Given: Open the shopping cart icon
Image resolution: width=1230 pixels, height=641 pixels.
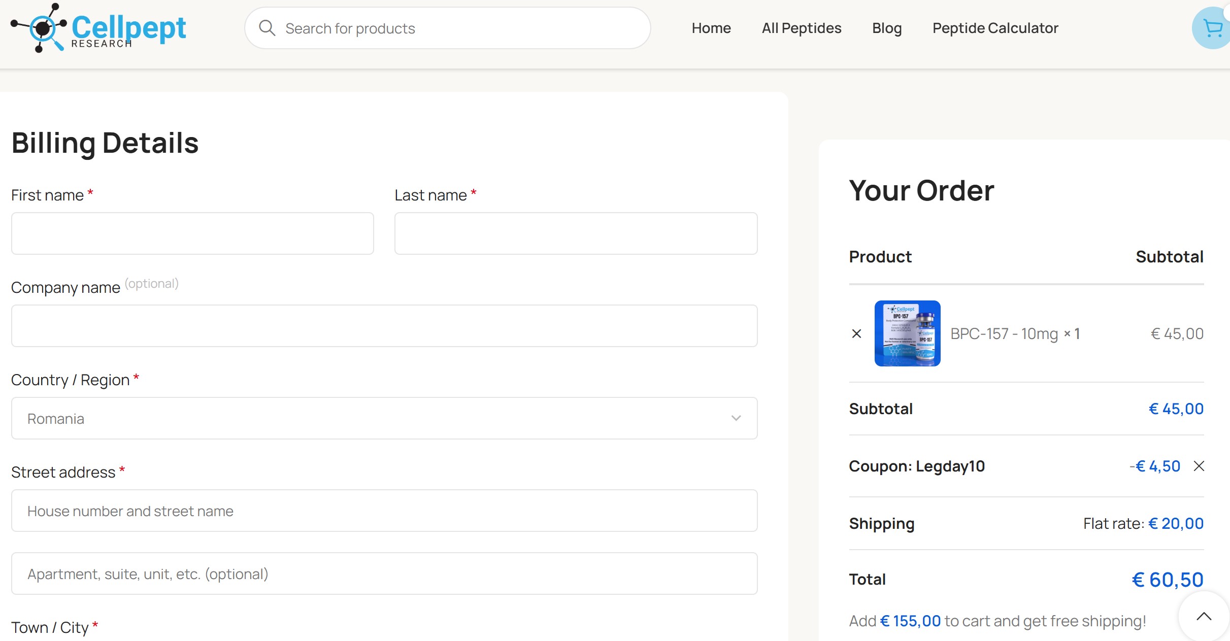Looking at the screenshot, I should click(1212, 27).
